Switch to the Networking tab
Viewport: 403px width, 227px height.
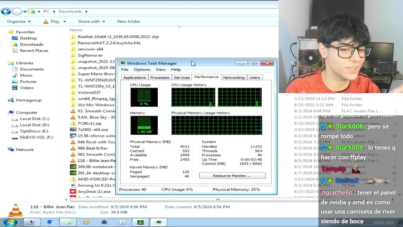click(x=234, y=78)
